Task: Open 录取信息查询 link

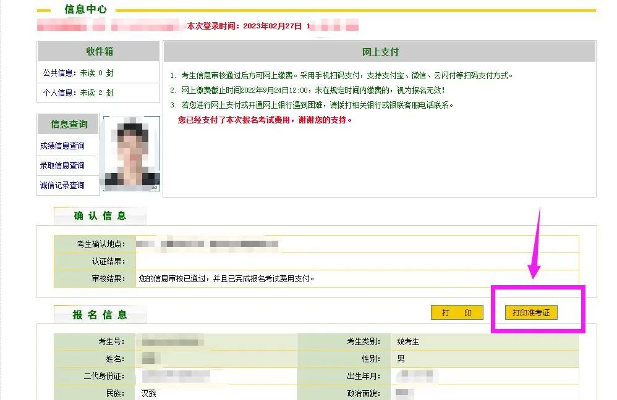Action: (x=62, y=165)
